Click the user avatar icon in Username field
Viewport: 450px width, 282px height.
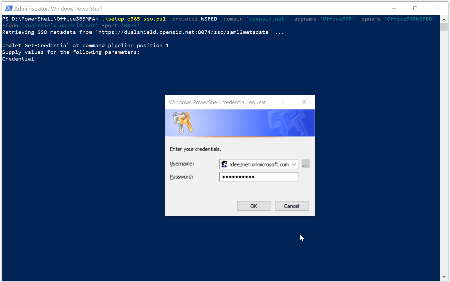point(224,164)
